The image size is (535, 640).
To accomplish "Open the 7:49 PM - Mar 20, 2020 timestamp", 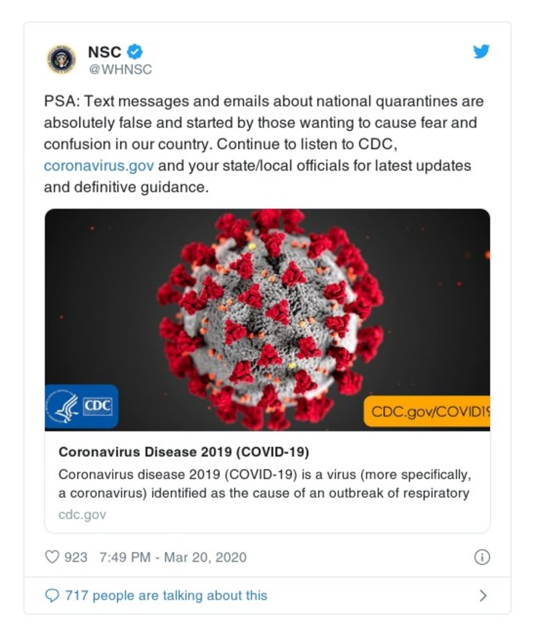I will point(172,557).
